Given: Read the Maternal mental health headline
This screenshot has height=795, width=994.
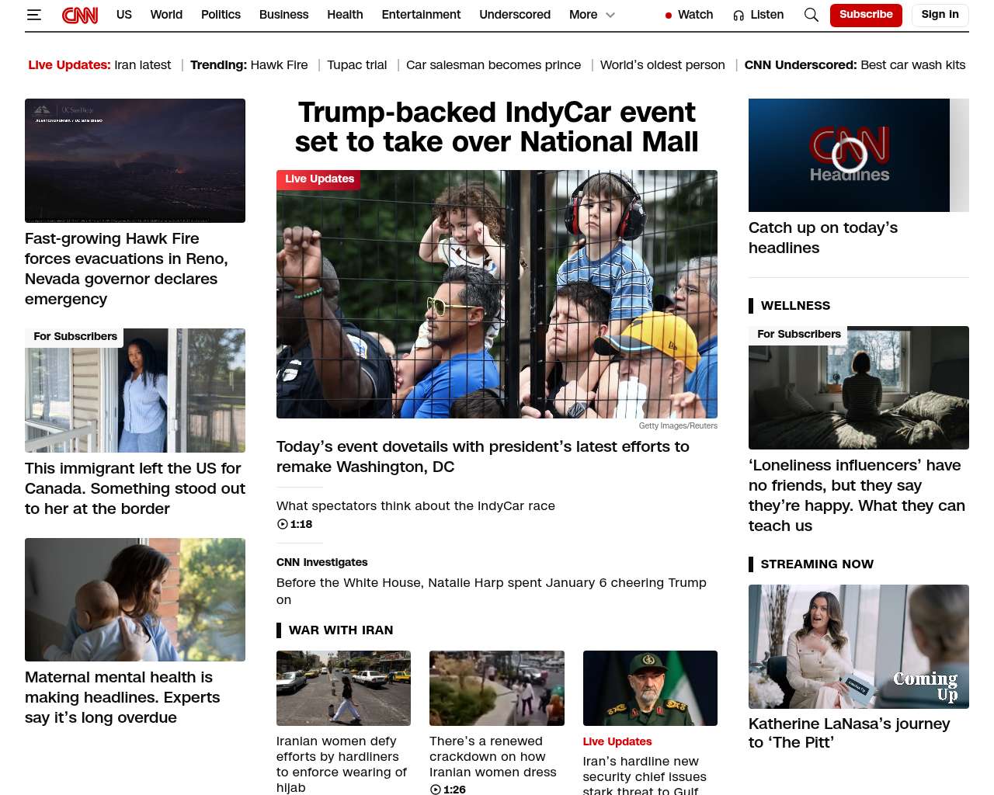Looking at the screenshot, I should click(123, 697).
